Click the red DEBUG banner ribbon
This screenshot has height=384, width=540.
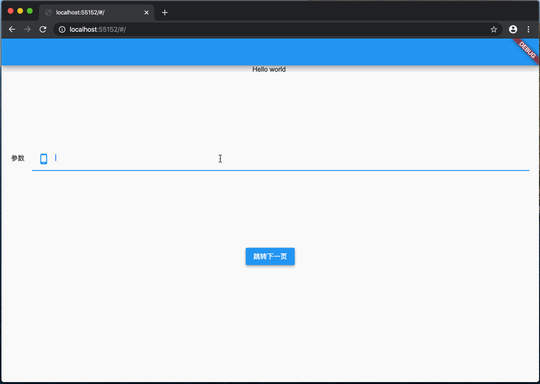pyautogui.click(x=527, y=51)
